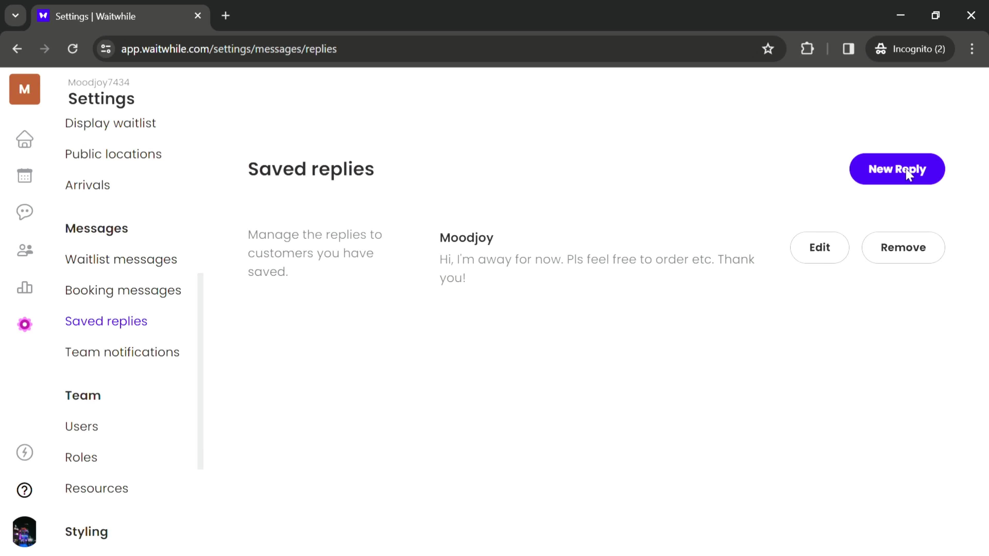Expand the Styling navigation section
This screenshot has width=989, height=556.
(x=86, y=531)
